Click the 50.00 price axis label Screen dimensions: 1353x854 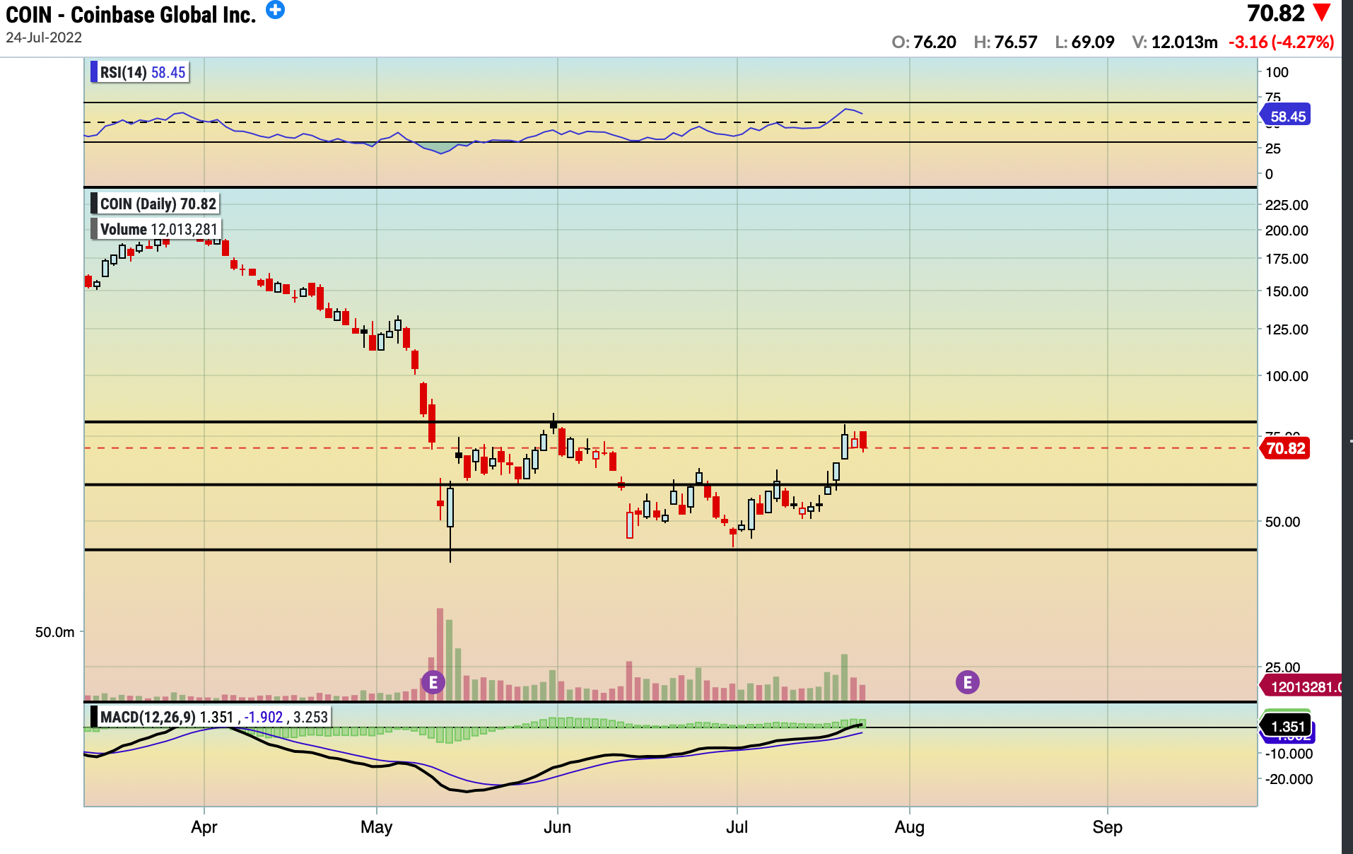[1282, 522]
